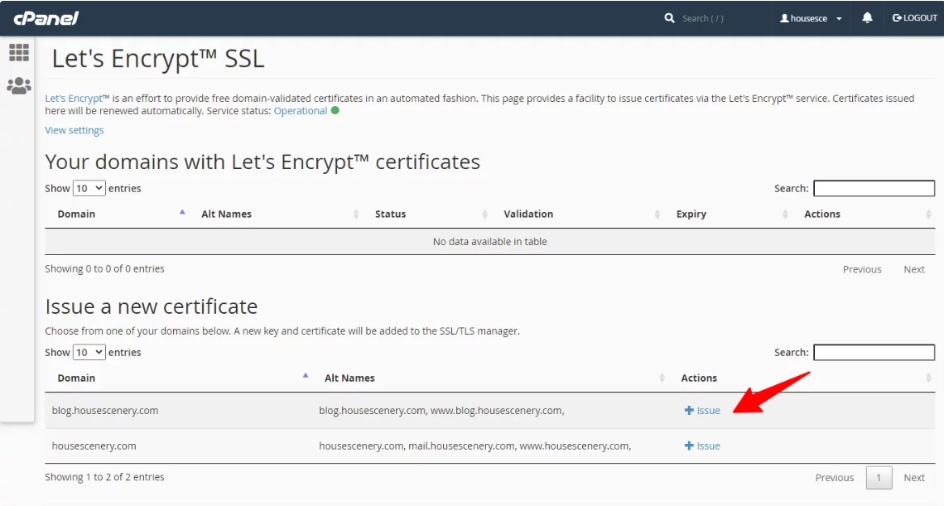Click the magnifier search icon in header
Screen dimensions: 944x506
[669, 18]
